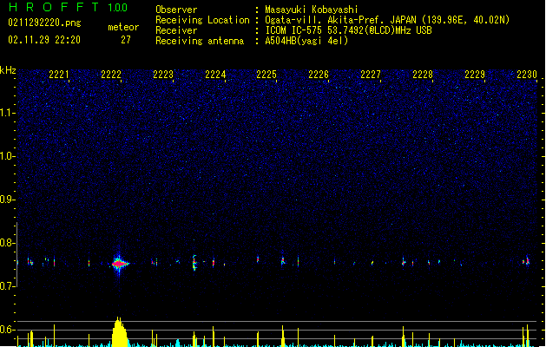The width and height of the screenshot is (546, 347).
Task: Click the 0.7 kHz axis label
Action: (x=8, y=286)
